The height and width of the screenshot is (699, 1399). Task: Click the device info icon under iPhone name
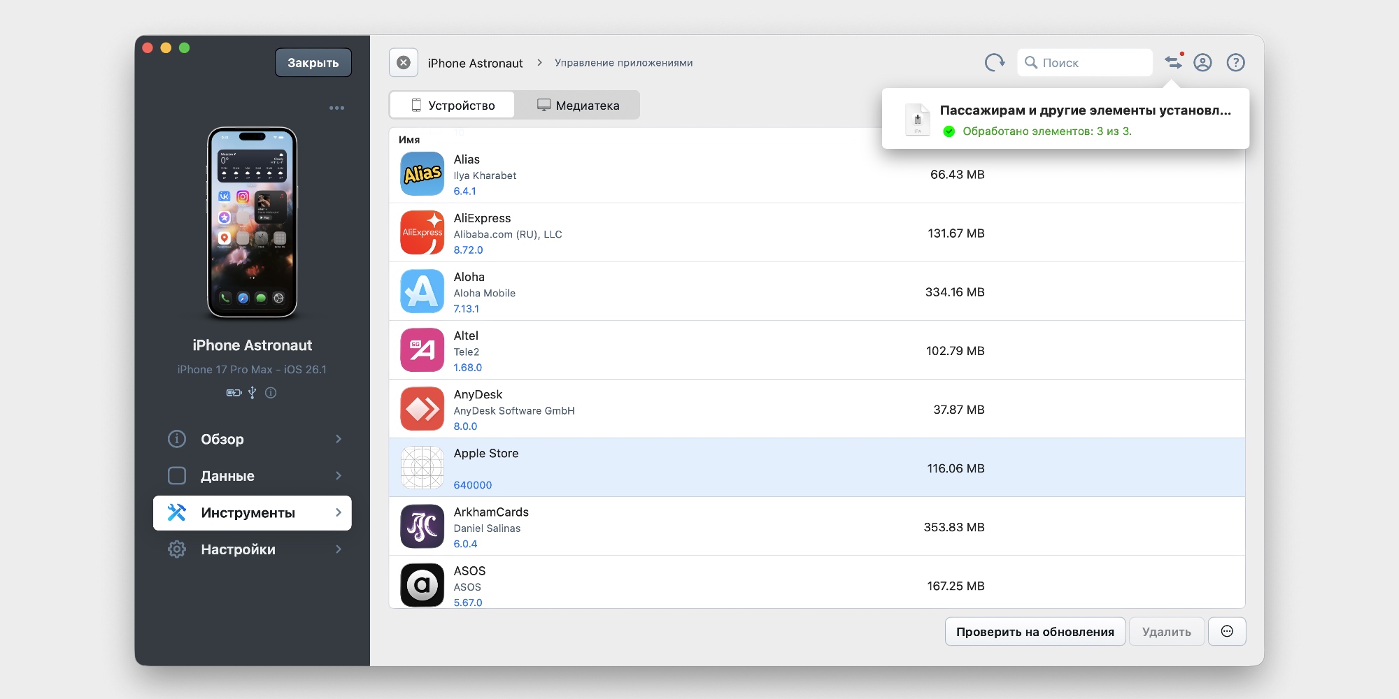(x=271, y=393)
